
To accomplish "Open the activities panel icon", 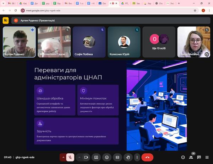I will 207,157.
